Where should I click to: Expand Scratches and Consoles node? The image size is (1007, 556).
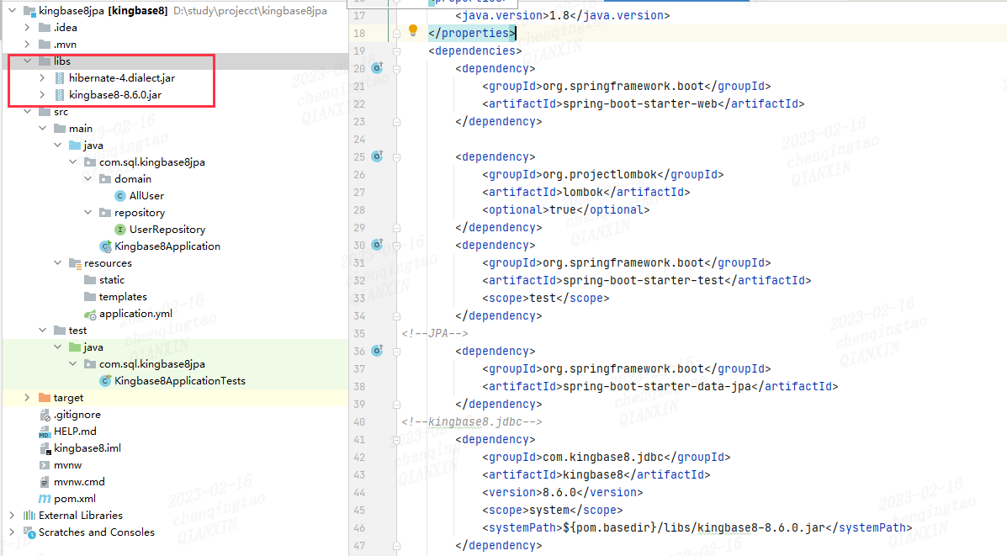pyautogui.click(x=13, y=532)
